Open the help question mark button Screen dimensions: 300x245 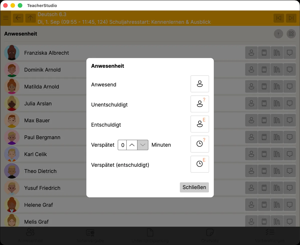(278, 34)
